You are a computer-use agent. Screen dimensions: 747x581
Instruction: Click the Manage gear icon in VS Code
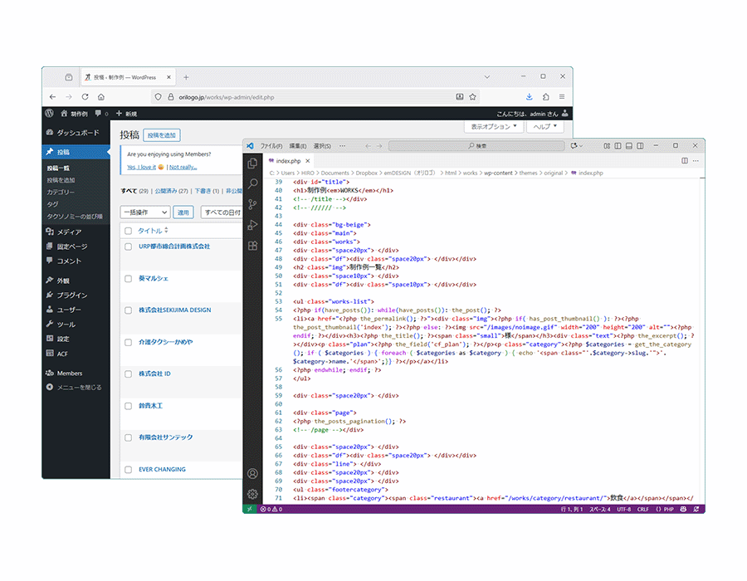(253, 494)
